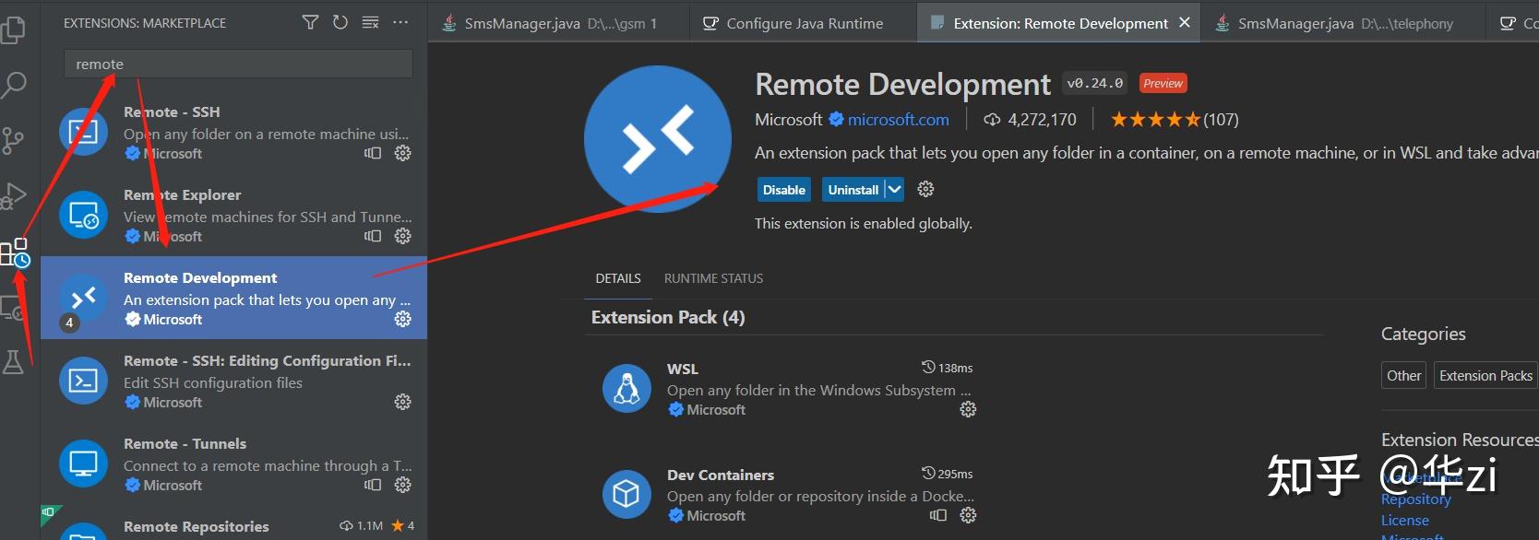Click the 4,272,170 install count
The width and height of the screenshot is (1539, 540).
click(x=1031, y=119)
